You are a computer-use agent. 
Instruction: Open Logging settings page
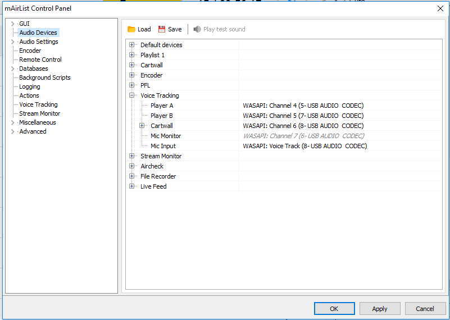(30, 86)
